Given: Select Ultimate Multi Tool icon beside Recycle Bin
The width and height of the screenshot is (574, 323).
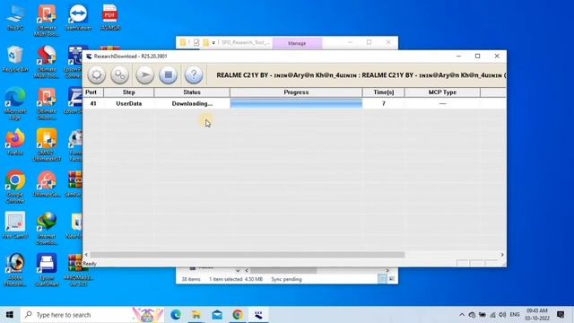Looking at the screenshot, I should (47, 62).
